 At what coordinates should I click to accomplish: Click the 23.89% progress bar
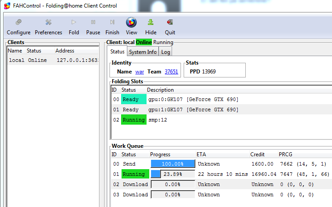point(173,174)
